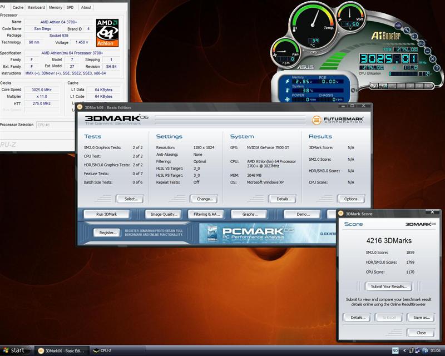
Task: Click the 3DMark06 window title bar icon
Action: [80, 107]
